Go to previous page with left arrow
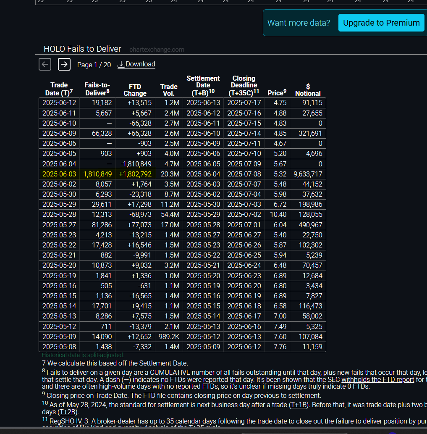Viewport: 427px width, 434px height. coord(45,65)
